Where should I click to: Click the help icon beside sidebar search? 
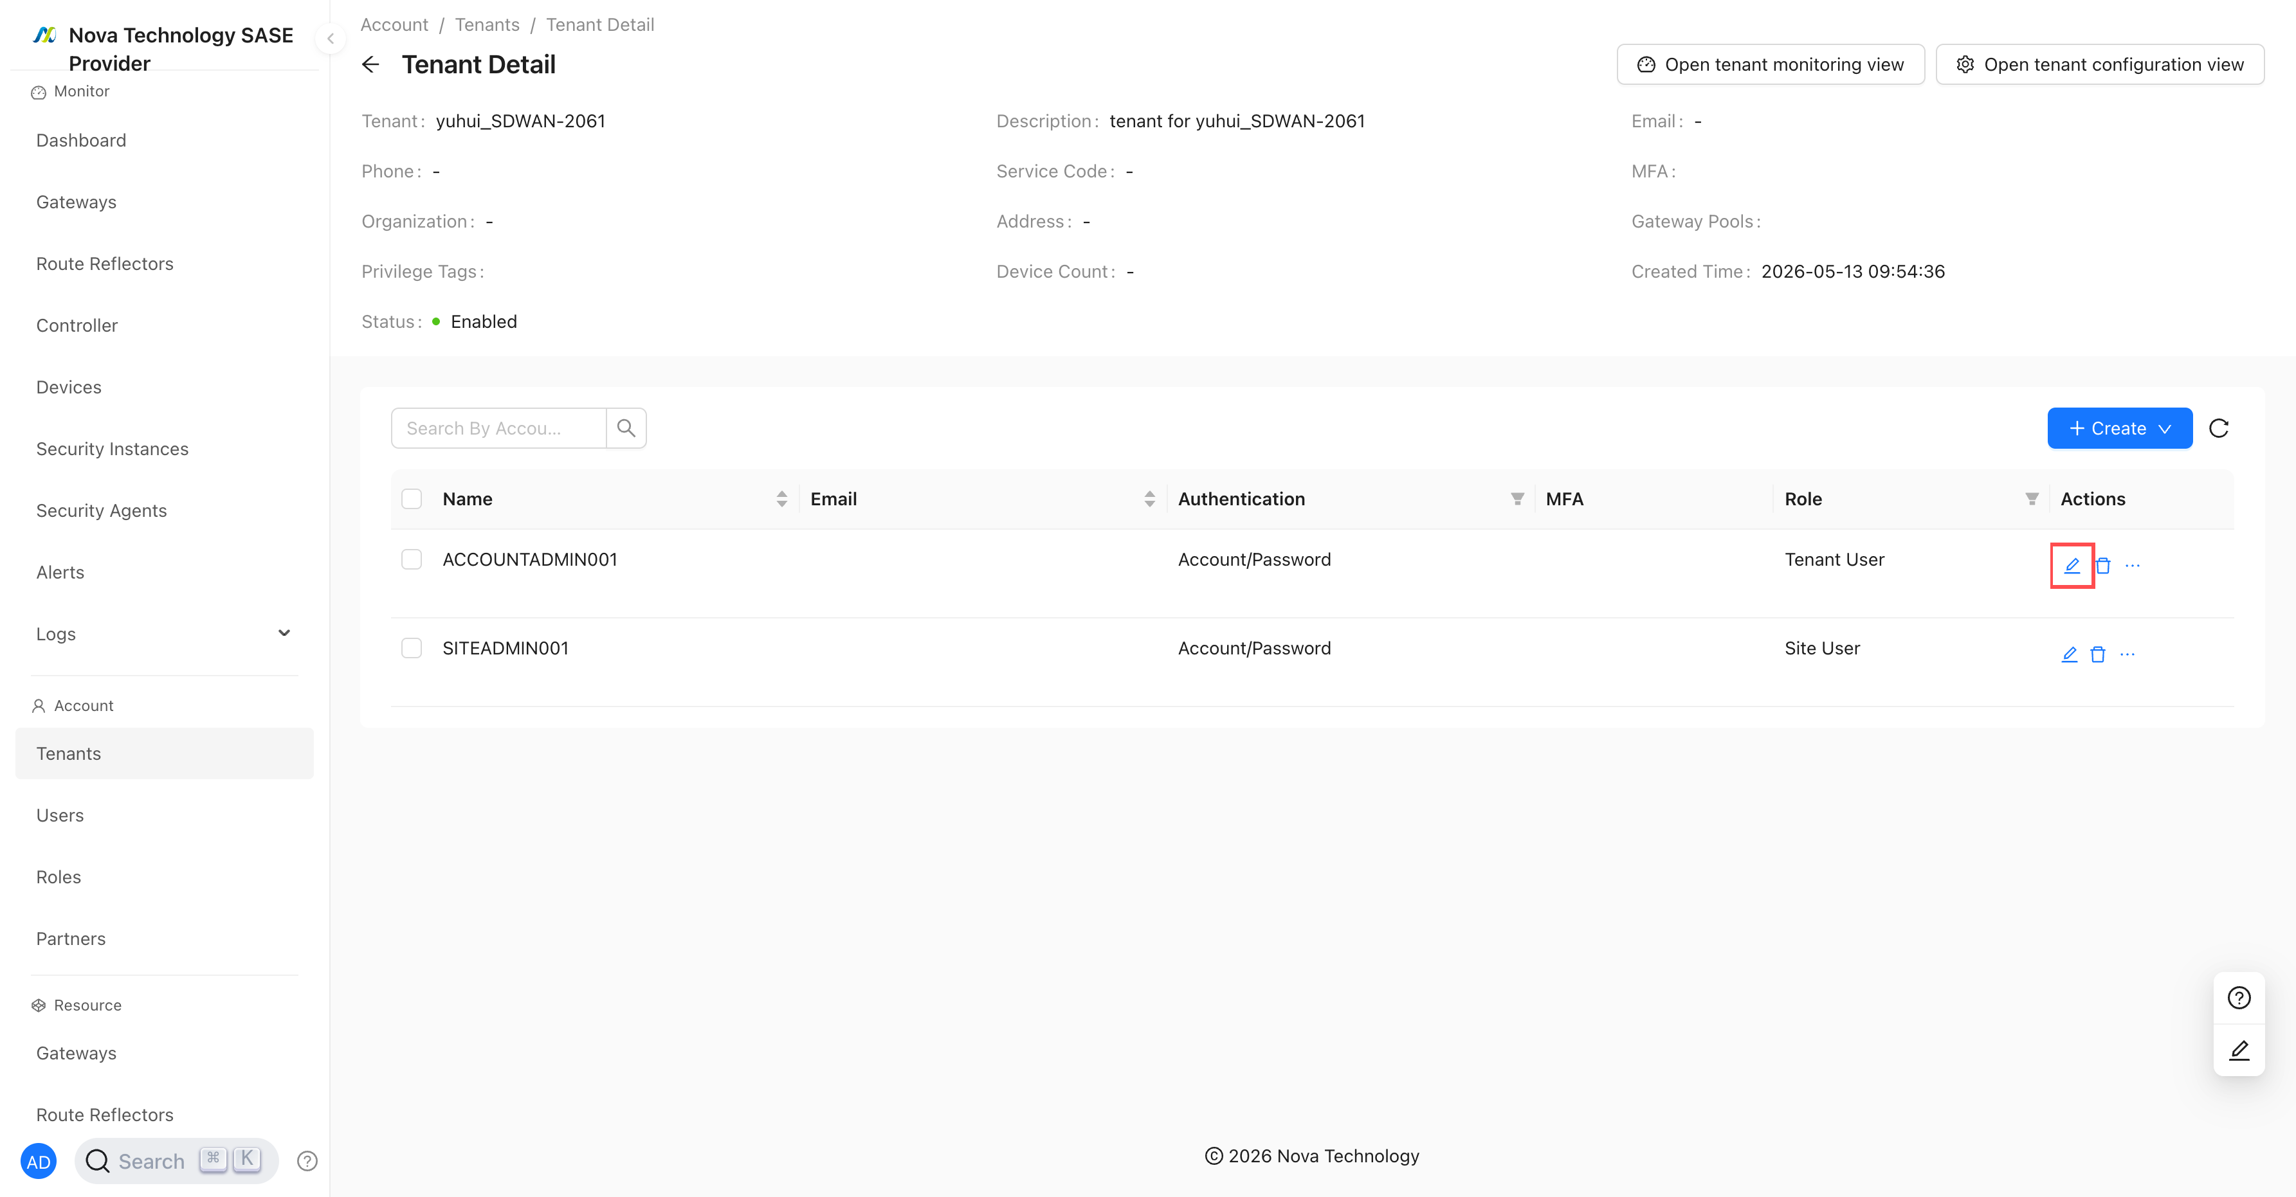point(307,1162)
